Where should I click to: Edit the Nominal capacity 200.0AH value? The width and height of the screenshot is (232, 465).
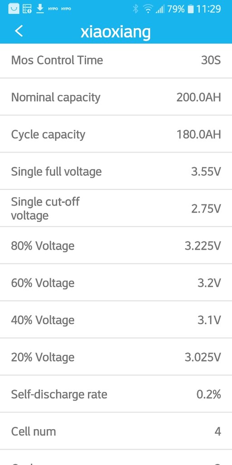(198, 97)
